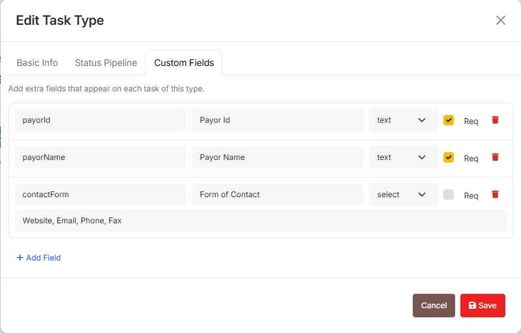
Task: Open select type dropdown for contactForm row
Action: tap(404, 195)
